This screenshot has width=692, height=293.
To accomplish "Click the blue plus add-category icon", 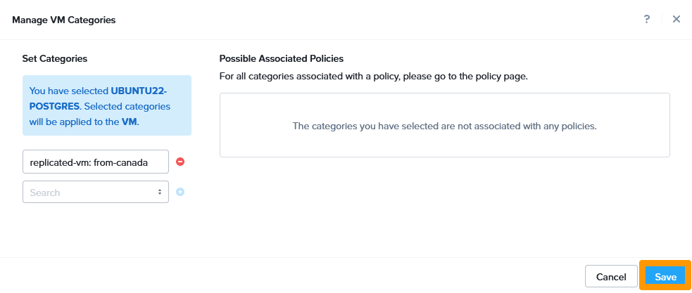I will click(180, 192).
